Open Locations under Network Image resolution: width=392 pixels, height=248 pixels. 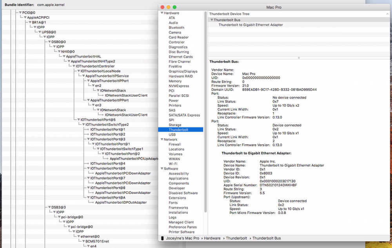[x=176, y=149]
